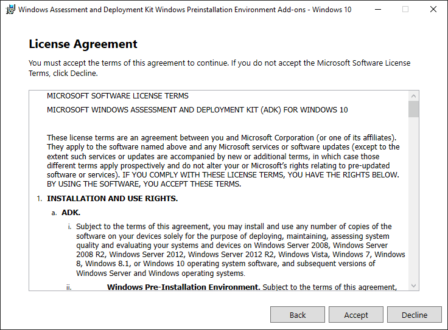Click the license text scrollbar thumb
This screenshot has height=330, width=448.
pos(414,109)
